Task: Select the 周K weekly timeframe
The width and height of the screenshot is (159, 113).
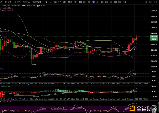Action: (120, 2)
